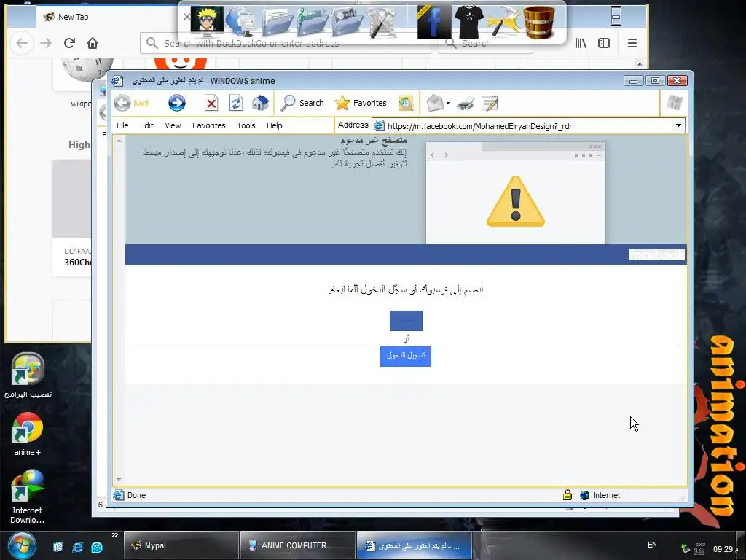
Task: Click the Mypal Search box
Action: click(485, 43)
